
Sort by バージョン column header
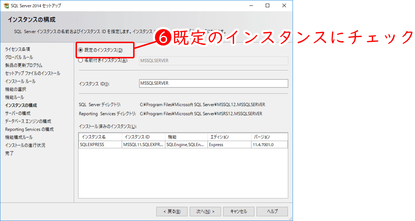(x=269, y=137)
